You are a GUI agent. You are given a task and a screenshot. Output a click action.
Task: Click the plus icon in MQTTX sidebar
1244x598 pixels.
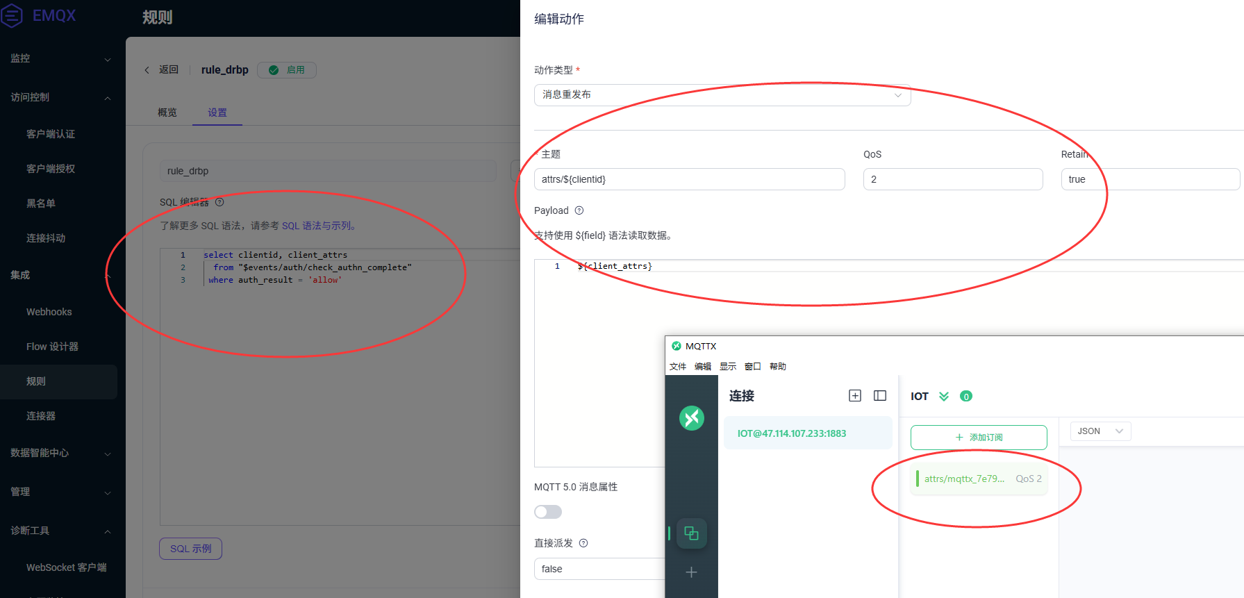coord(691,572)
